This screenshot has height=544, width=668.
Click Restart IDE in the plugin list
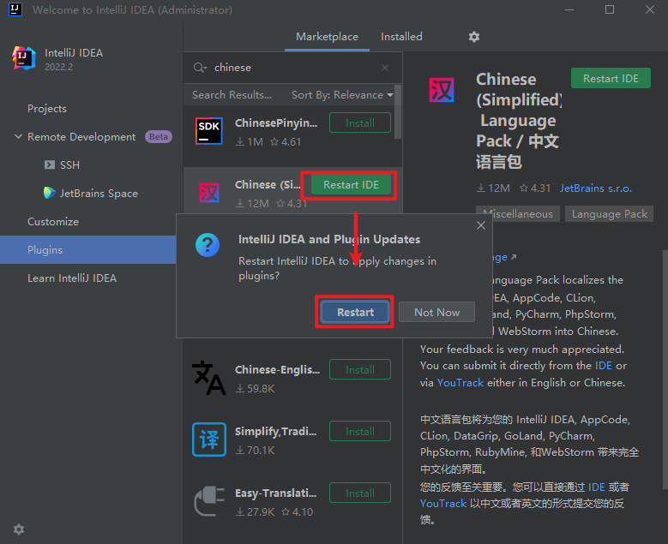pyautogui.click(x=351, y=185)
